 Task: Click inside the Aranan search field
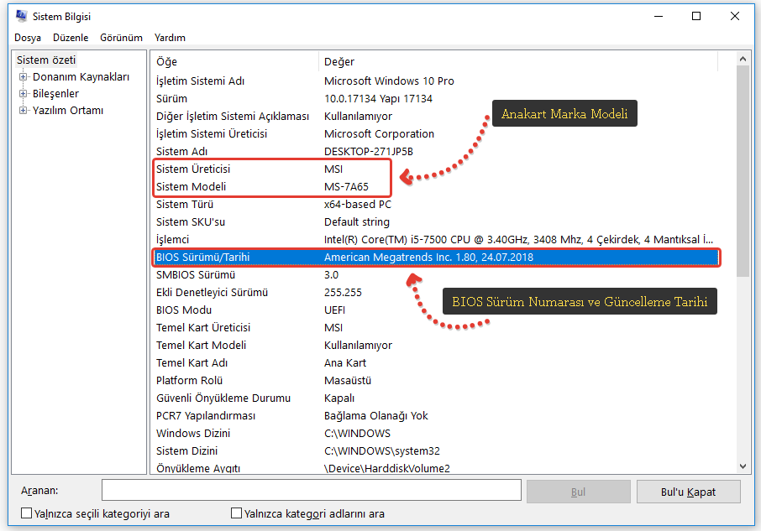[x=309, y=492]
